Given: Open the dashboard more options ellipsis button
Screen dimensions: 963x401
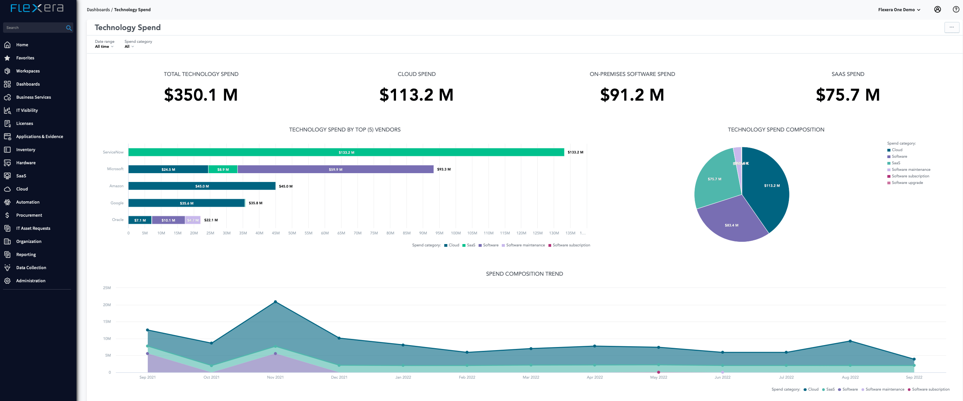Looking at the screenshot, I should click(951, 27).
